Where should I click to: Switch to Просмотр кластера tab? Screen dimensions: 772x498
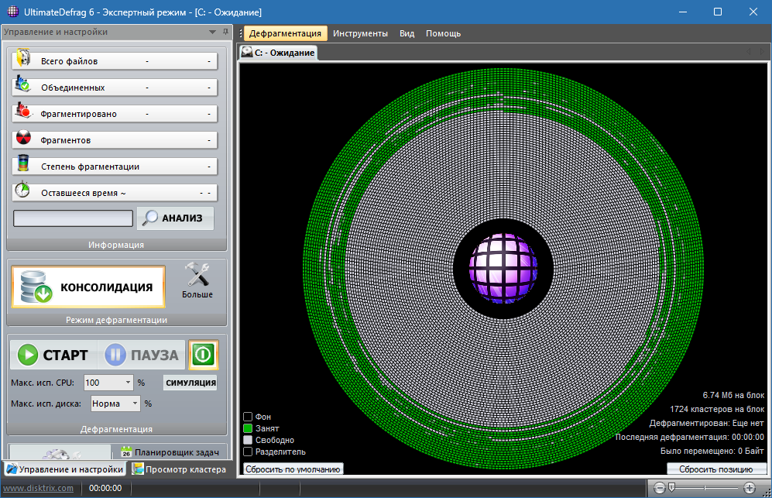tap(180, 469)
